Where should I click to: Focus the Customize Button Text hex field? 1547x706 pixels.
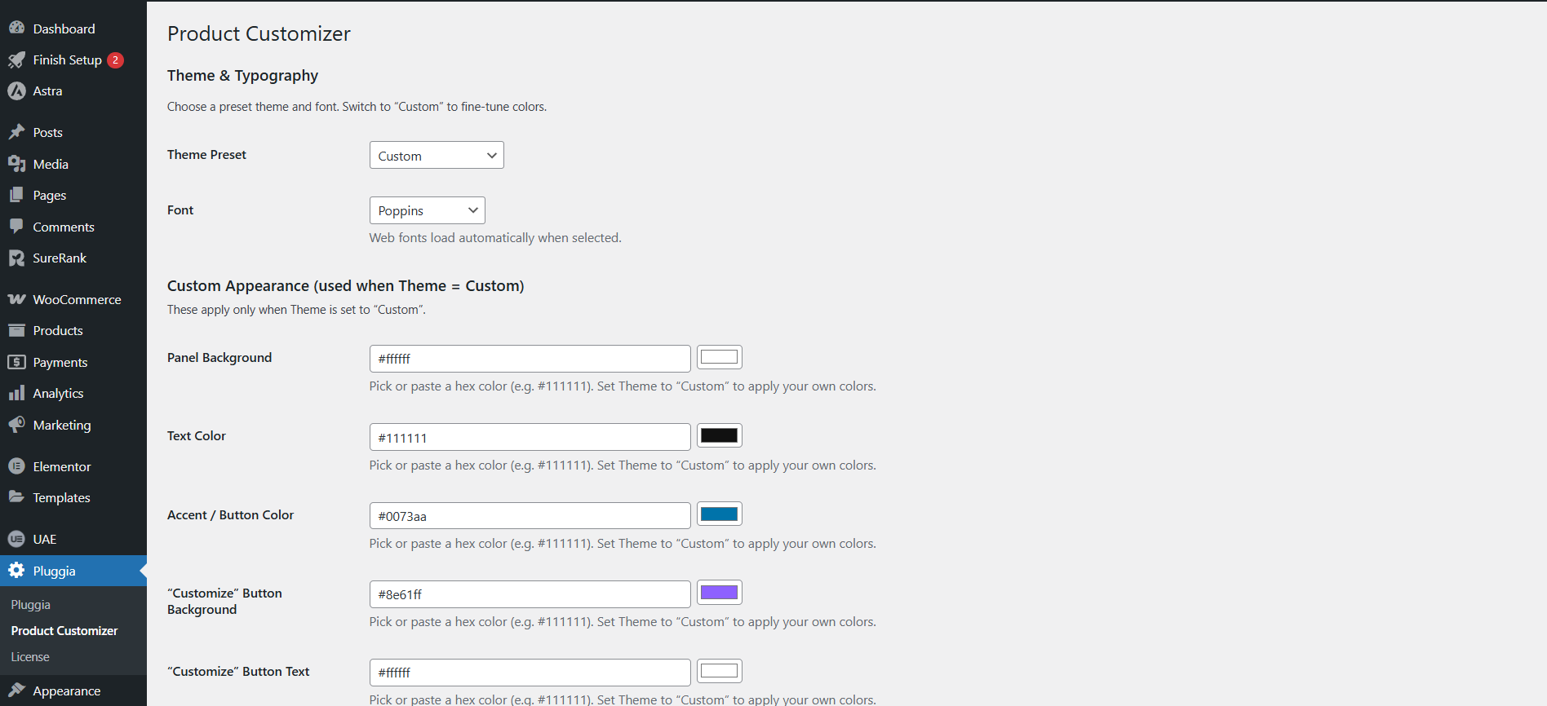[x=530, y=673]
